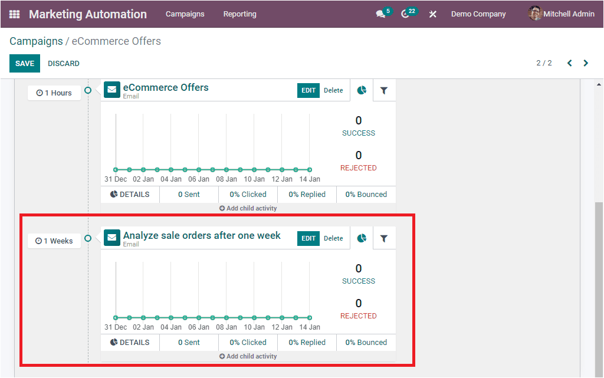The height and width of the screenshot is (378, 604).
Task: Click the 1 Hours trigger badge
Action: coord(54,93)
